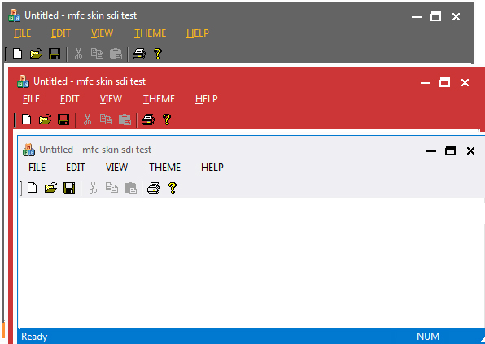The width and height of the screenshot is (485, 344).
Task: Click Open folder icon in the white window toolbar
Action: (x=50, y=188)
